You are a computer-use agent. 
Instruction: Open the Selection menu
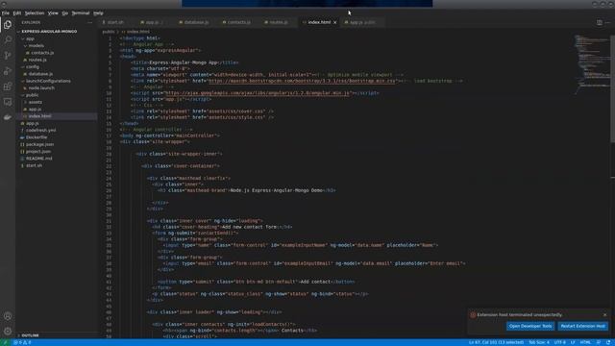pyautogui.click(x=35, y=12)
